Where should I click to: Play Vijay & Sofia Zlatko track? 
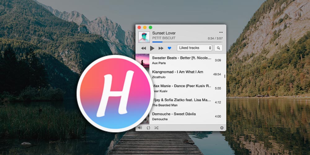coord(182,100)
